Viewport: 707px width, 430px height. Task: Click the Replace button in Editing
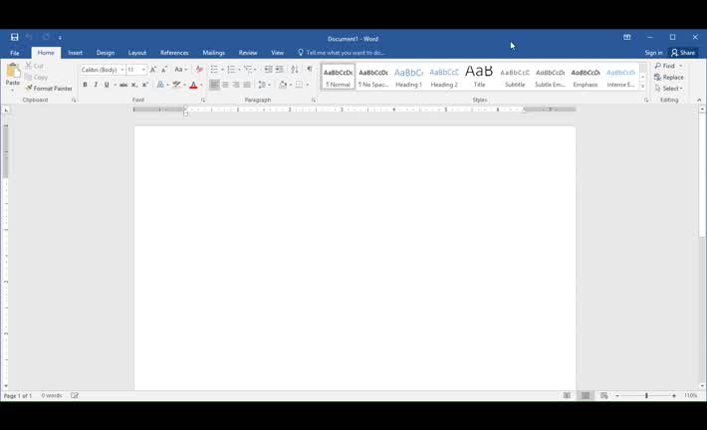pos(670,77)
